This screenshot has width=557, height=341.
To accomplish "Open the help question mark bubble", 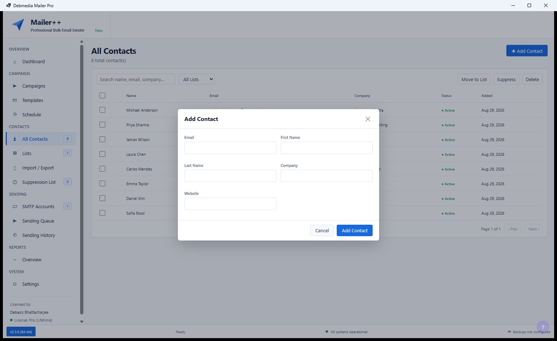I will pyautogui.click(x=543, y=327).
